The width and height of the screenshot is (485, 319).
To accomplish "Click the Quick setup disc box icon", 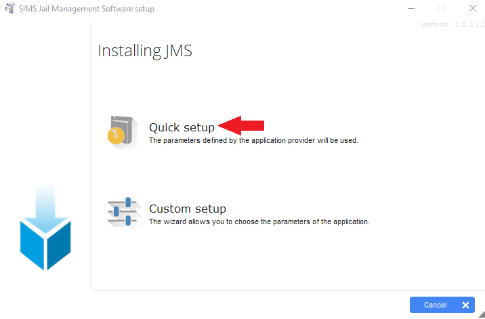I will coord(123,132).
